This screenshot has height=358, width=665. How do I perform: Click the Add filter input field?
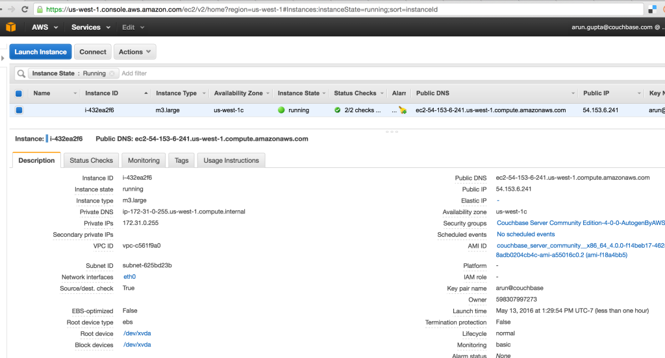[134, 73]
